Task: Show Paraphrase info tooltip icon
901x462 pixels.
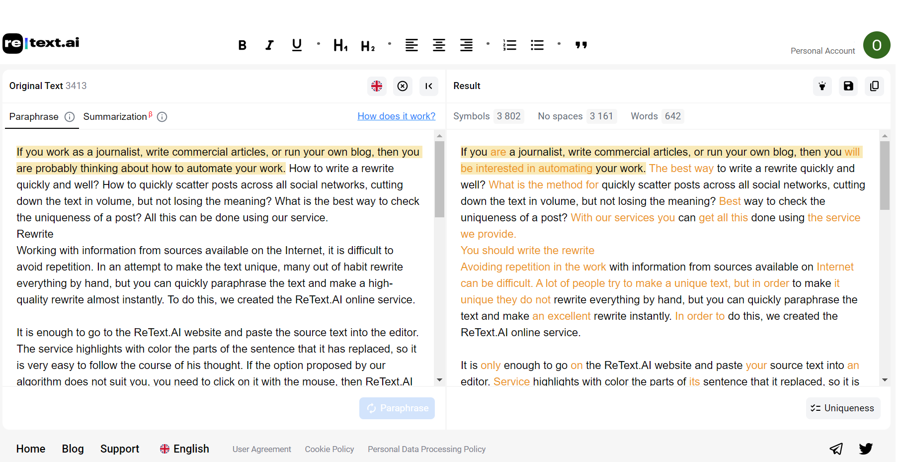Action: pos(70,117)
